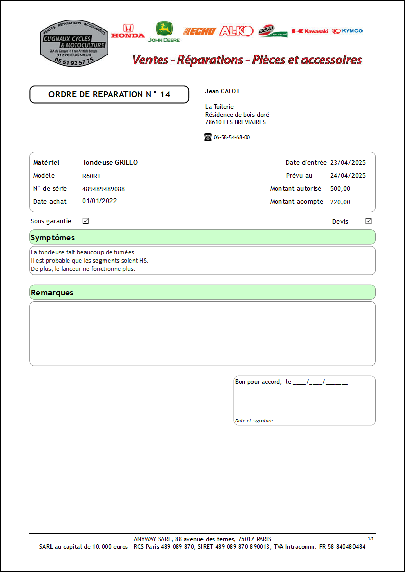
Task: Click the Symptômes section header
Action: click(202, 237)
